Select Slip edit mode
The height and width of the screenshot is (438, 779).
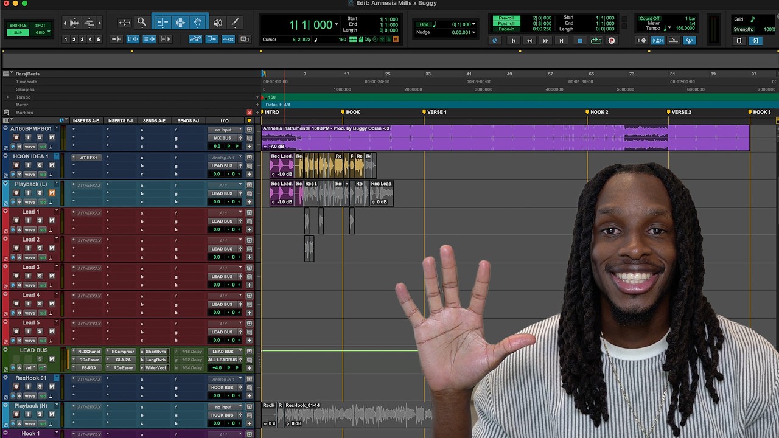pos(18,32)
